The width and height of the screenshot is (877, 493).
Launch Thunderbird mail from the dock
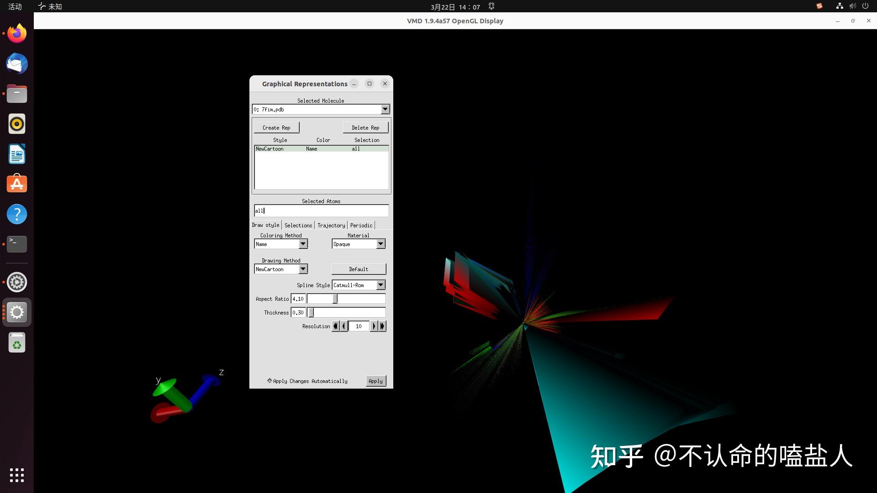(x=17, y=64)
